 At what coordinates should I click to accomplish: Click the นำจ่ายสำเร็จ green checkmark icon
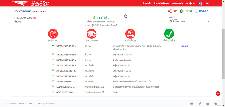tap(169, 34)
